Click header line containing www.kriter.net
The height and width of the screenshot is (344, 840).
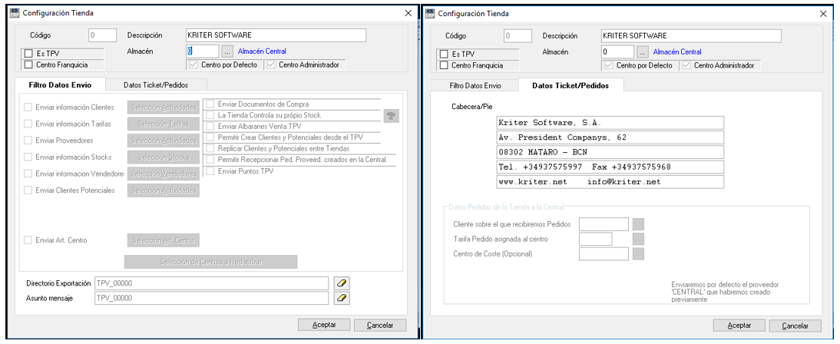point(610,182)
